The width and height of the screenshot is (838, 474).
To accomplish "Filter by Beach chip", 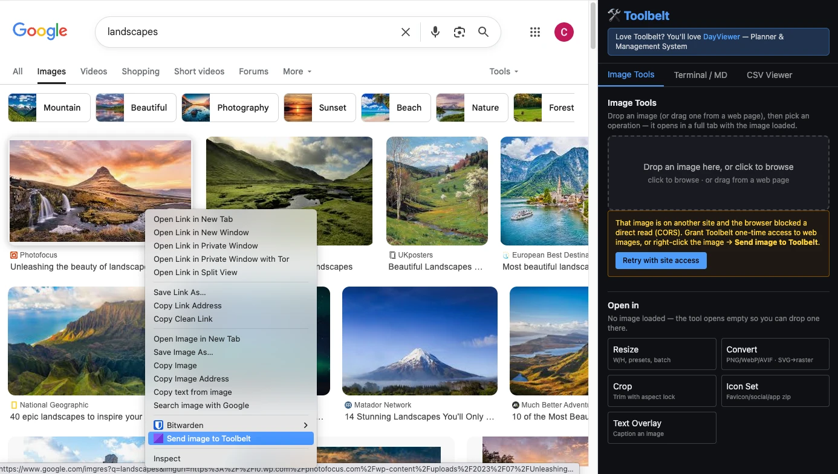I will click(x=395, y=108).
